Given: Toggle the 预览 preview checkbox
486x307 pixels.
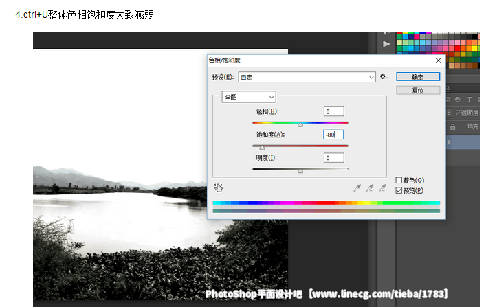Looking at the screenshot, I should (399, 190).
